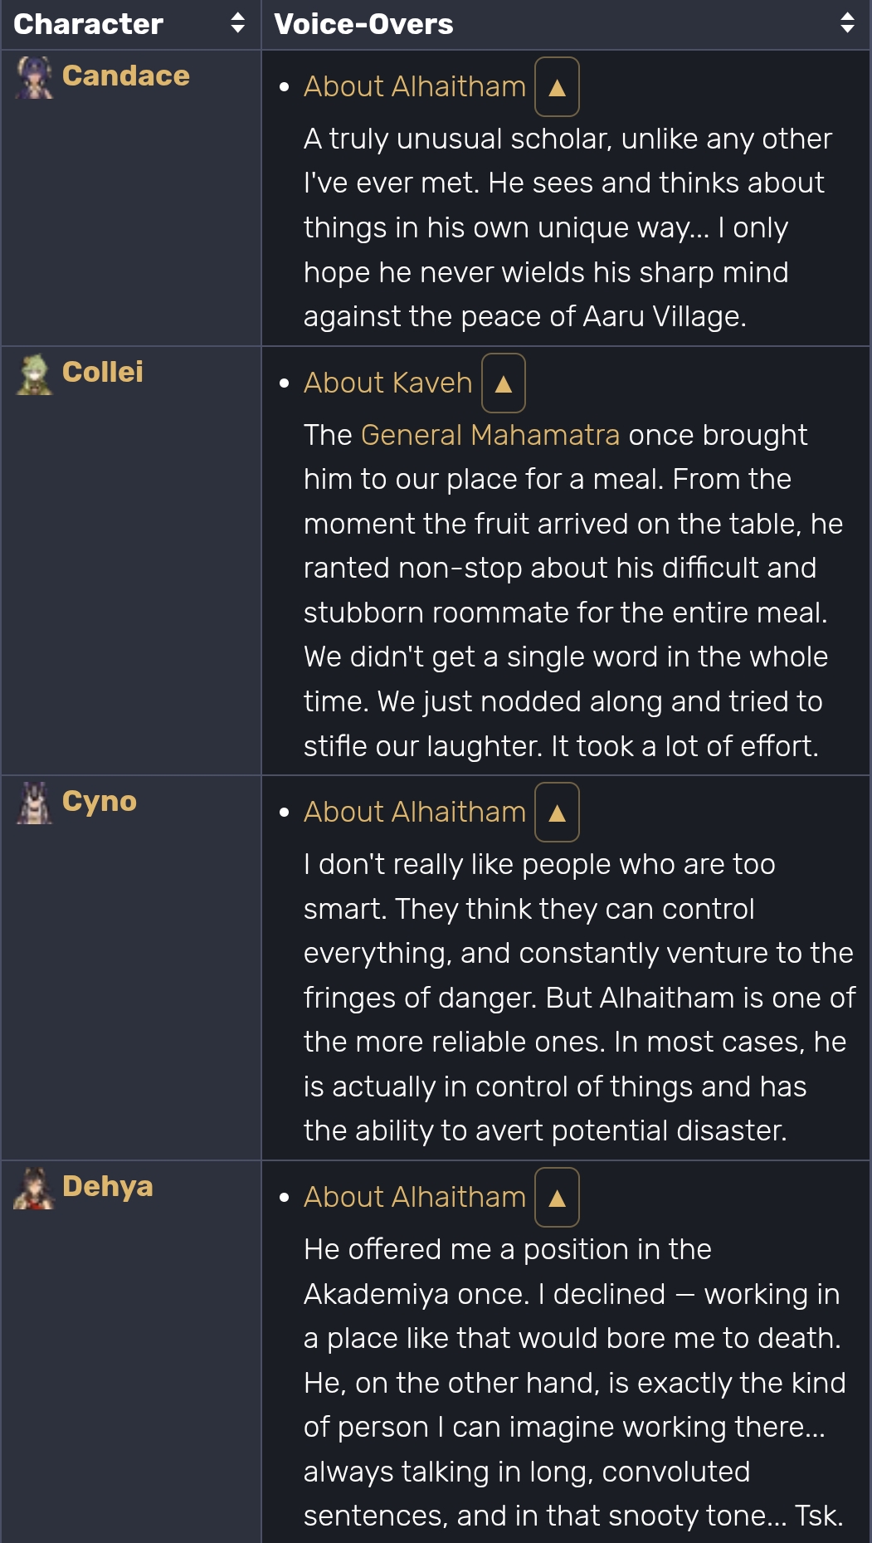Sort table by Voice-Overs column arrows
The width and height of the screenshot is (872, 1543).
tap(847, 23)
